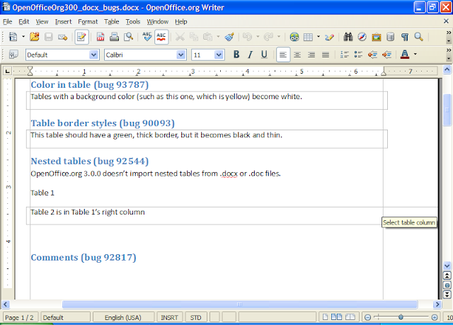Click INSRT insert mode in status bar
Image resolution: width=453 pixels, height=325 pixels.
(x=170, y=318)
